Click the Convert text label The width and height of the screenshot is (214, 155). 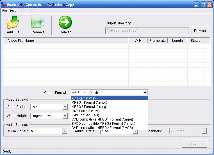point(65,32)
